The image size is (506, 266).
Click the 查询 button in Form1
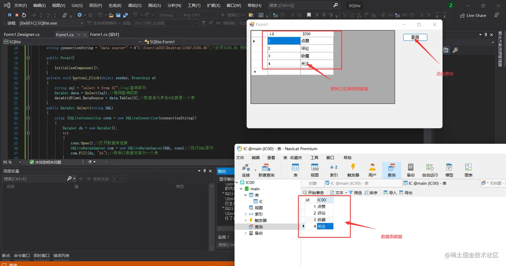[x=415, y=37]
